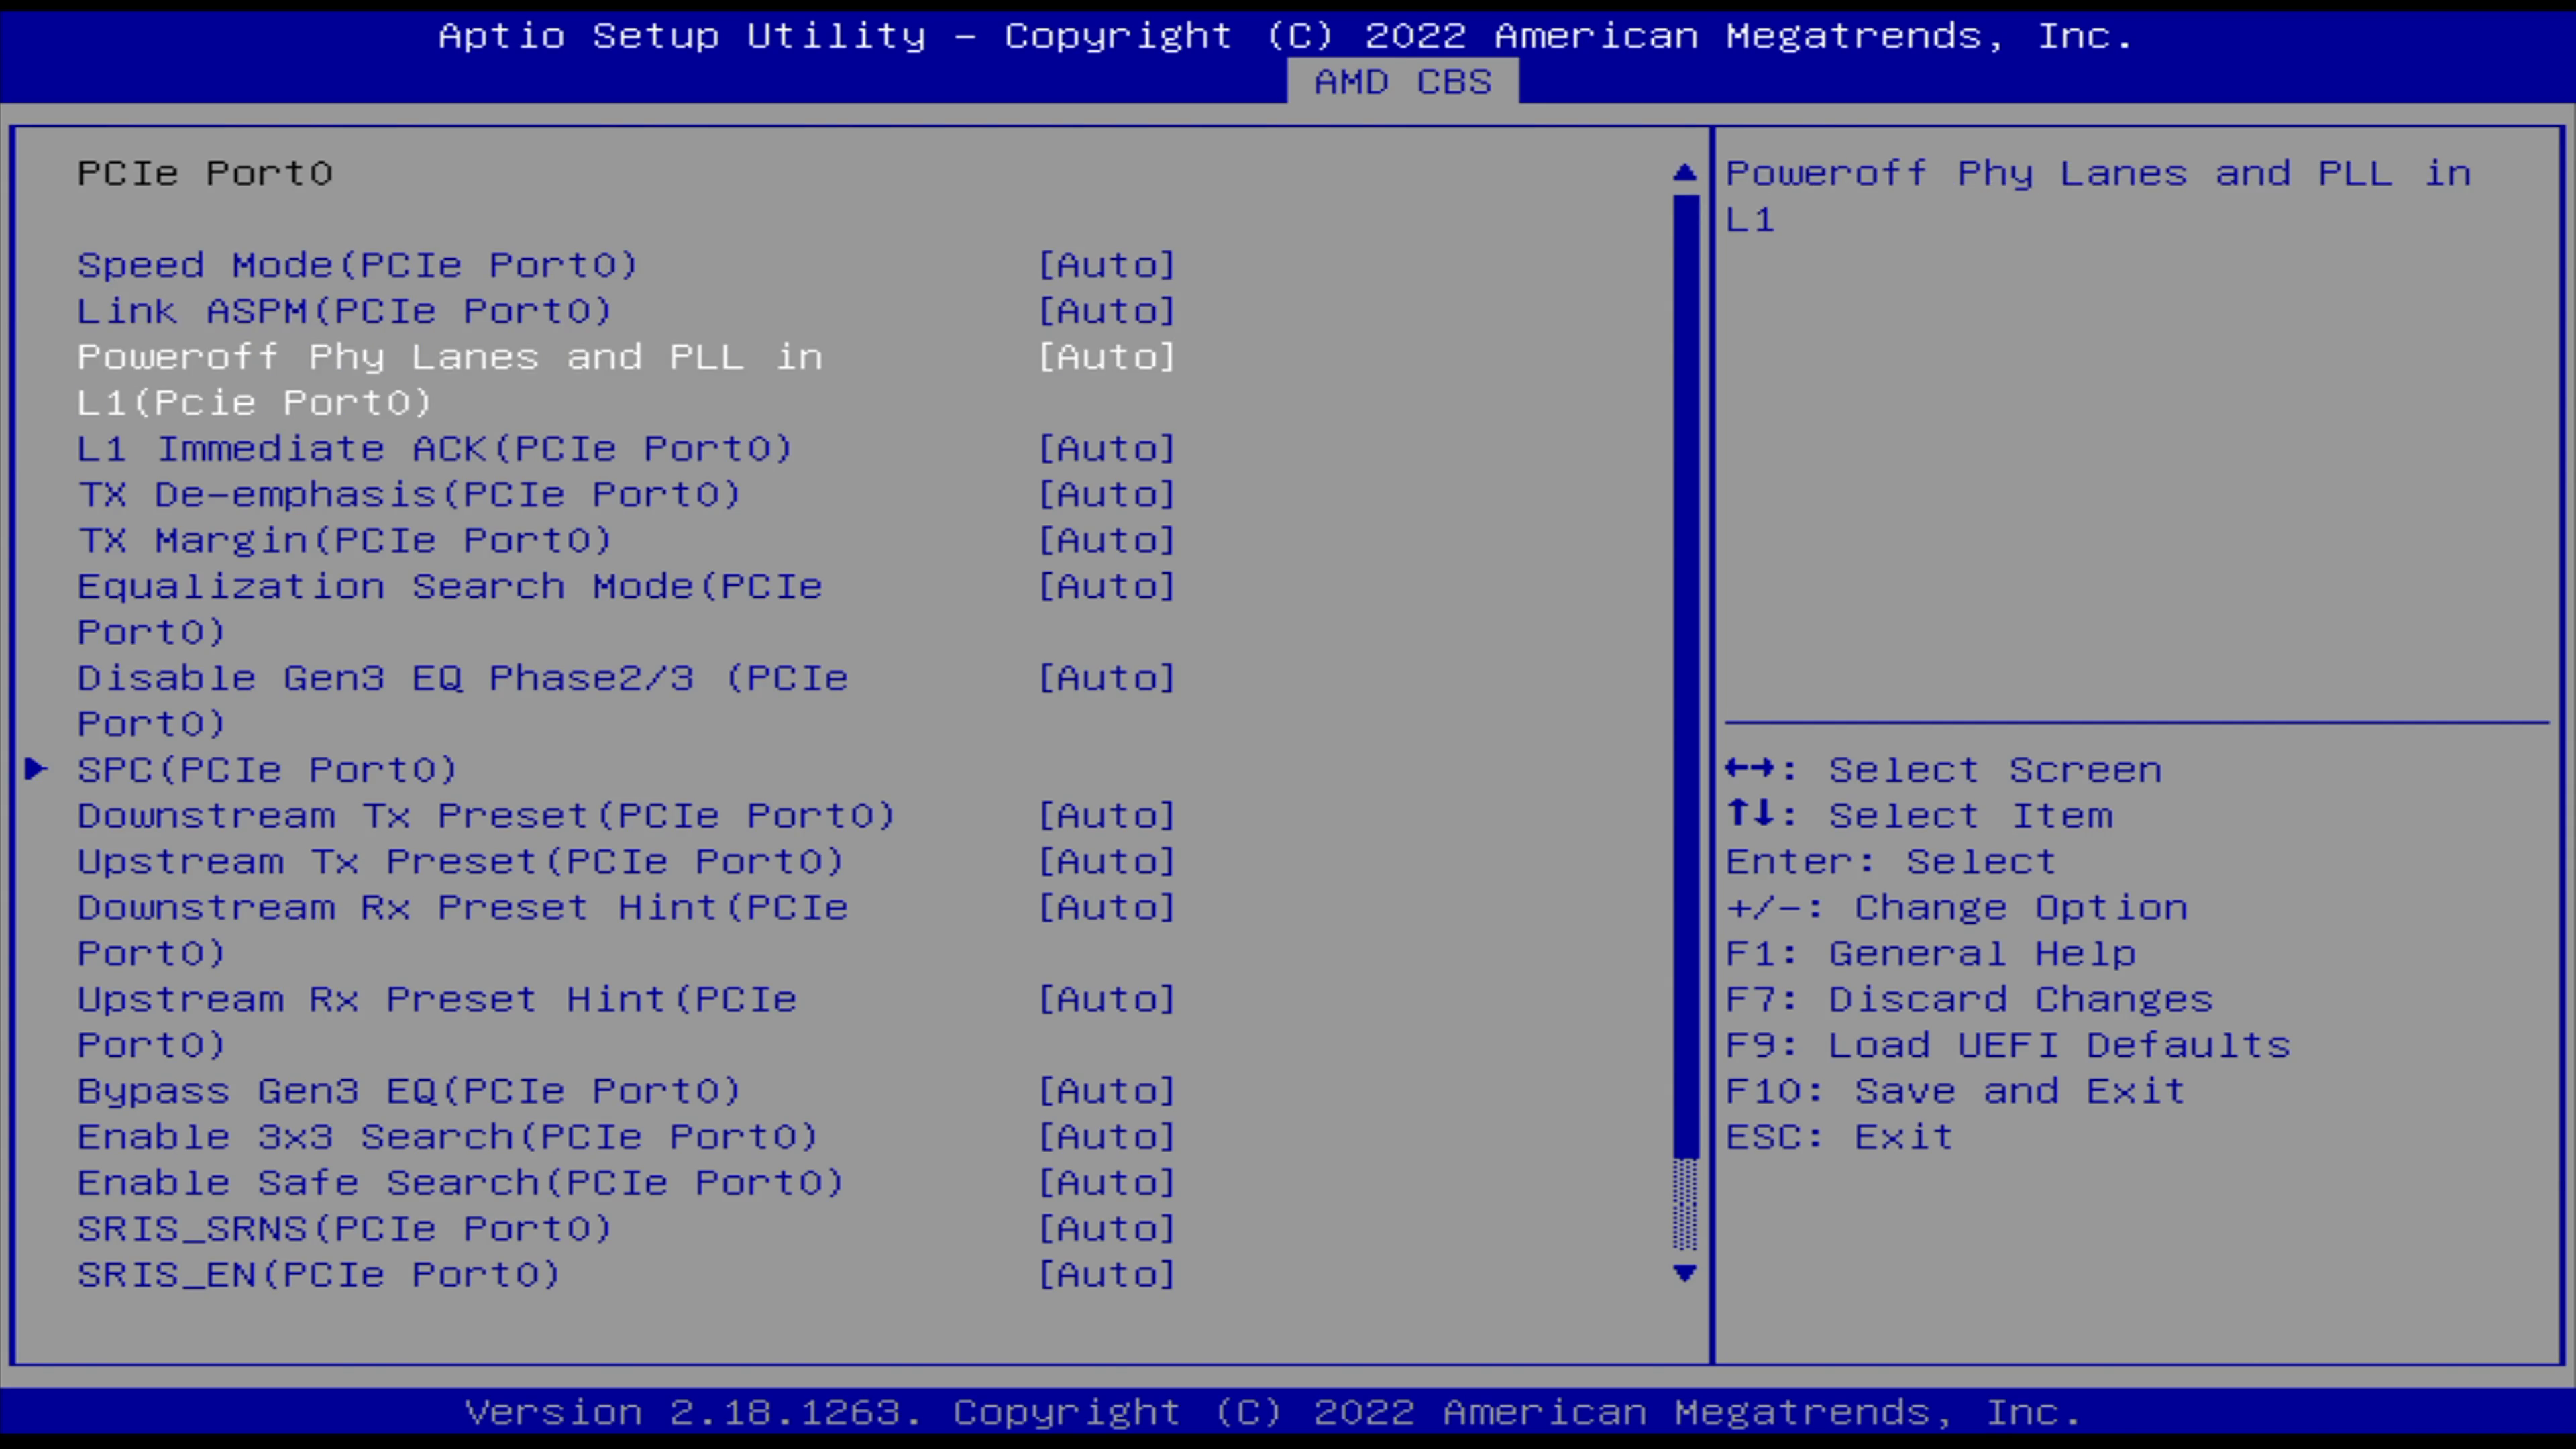Click the +/-: Change Option hint
This screenshot has width=2576, height=1449.
1957,908
